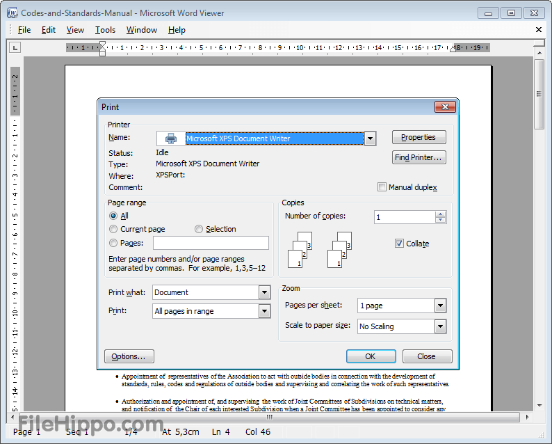The image size is (552, 444).
Task: Click the vertical scrollbar up arrow
Action: coord(539,53)
